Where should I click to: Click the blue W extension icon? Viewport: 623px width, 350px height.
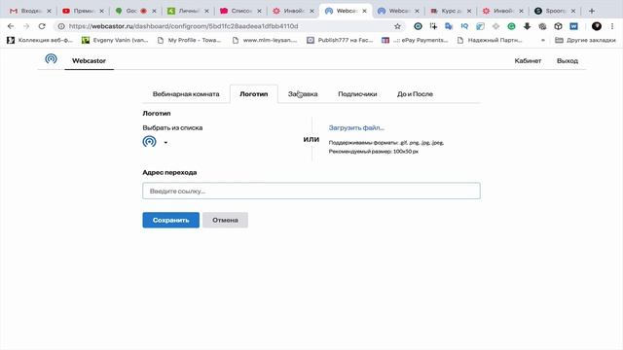[x=573, y=26]
